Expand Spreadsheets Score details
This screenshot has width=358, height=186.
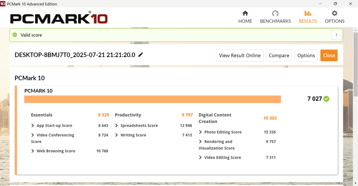click(117, 126)
